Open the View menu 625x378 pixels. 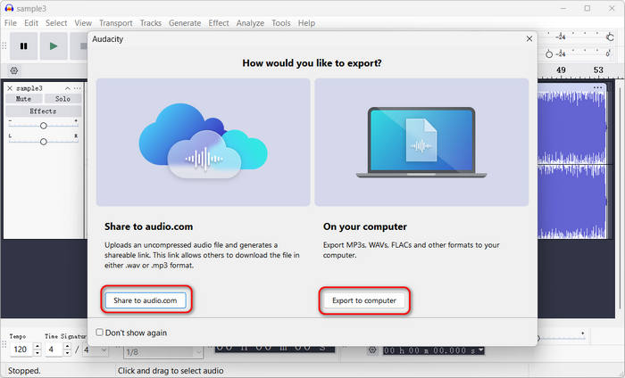coord(83,23)
